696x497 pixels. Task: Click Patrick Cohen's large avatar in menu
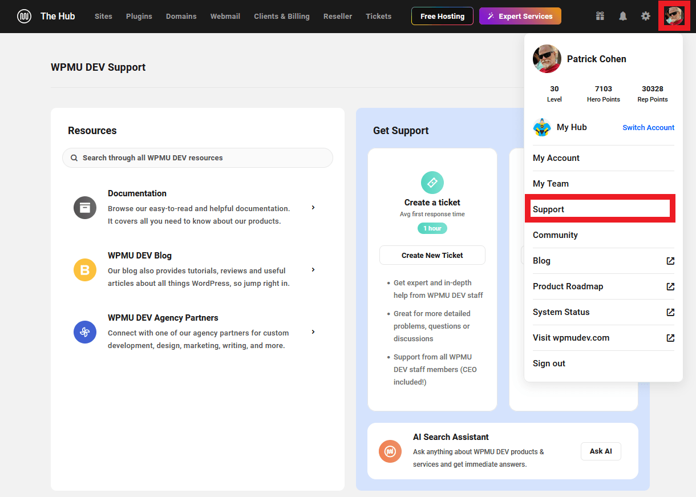click(547, 59)
